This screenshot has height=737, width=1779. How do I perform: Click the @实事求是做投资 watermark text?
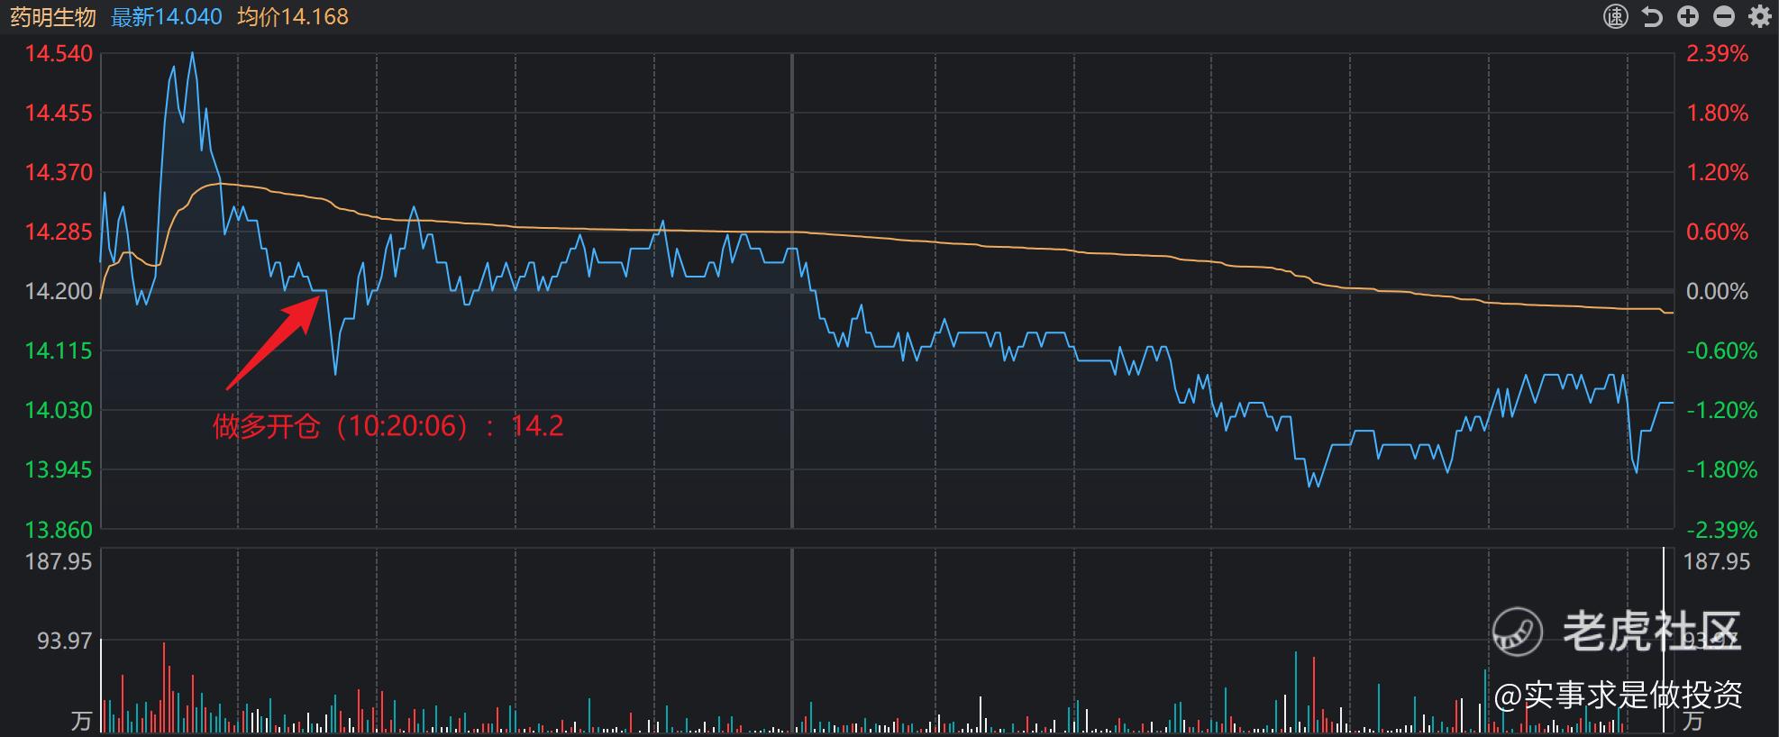pos(1618,695)
